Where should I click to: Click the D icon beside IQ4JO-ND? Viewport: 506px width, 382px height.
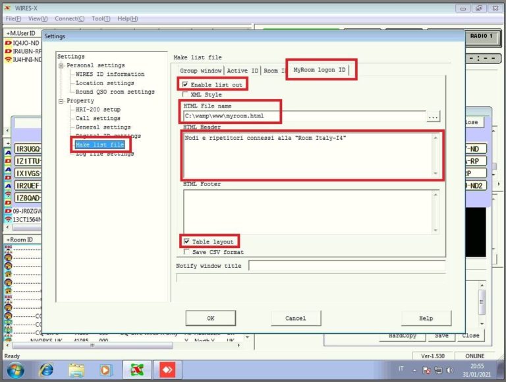click(8, 43)
